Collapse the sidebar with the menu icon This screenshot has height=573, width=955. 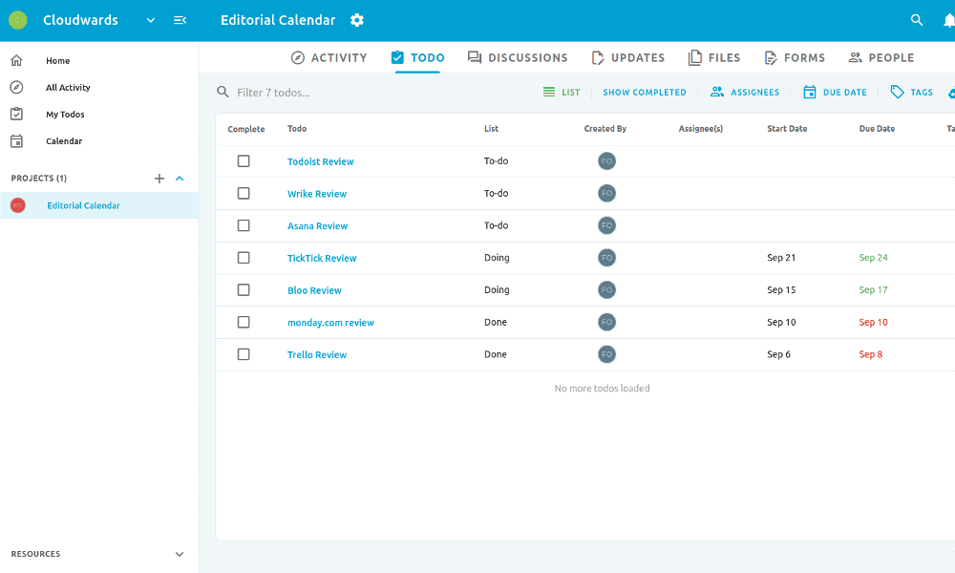pyautogui.click(x=180, y=20)
